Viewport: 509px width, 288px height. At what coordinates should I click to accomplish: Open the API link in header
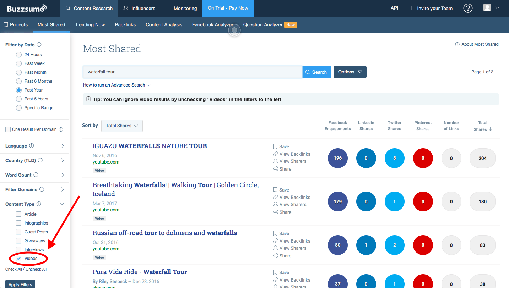tap(394, 8)
